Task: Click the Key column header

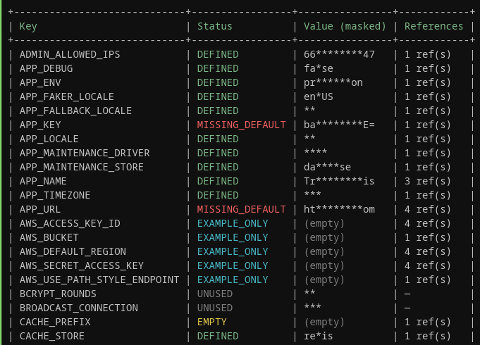Action: [28, 26]
